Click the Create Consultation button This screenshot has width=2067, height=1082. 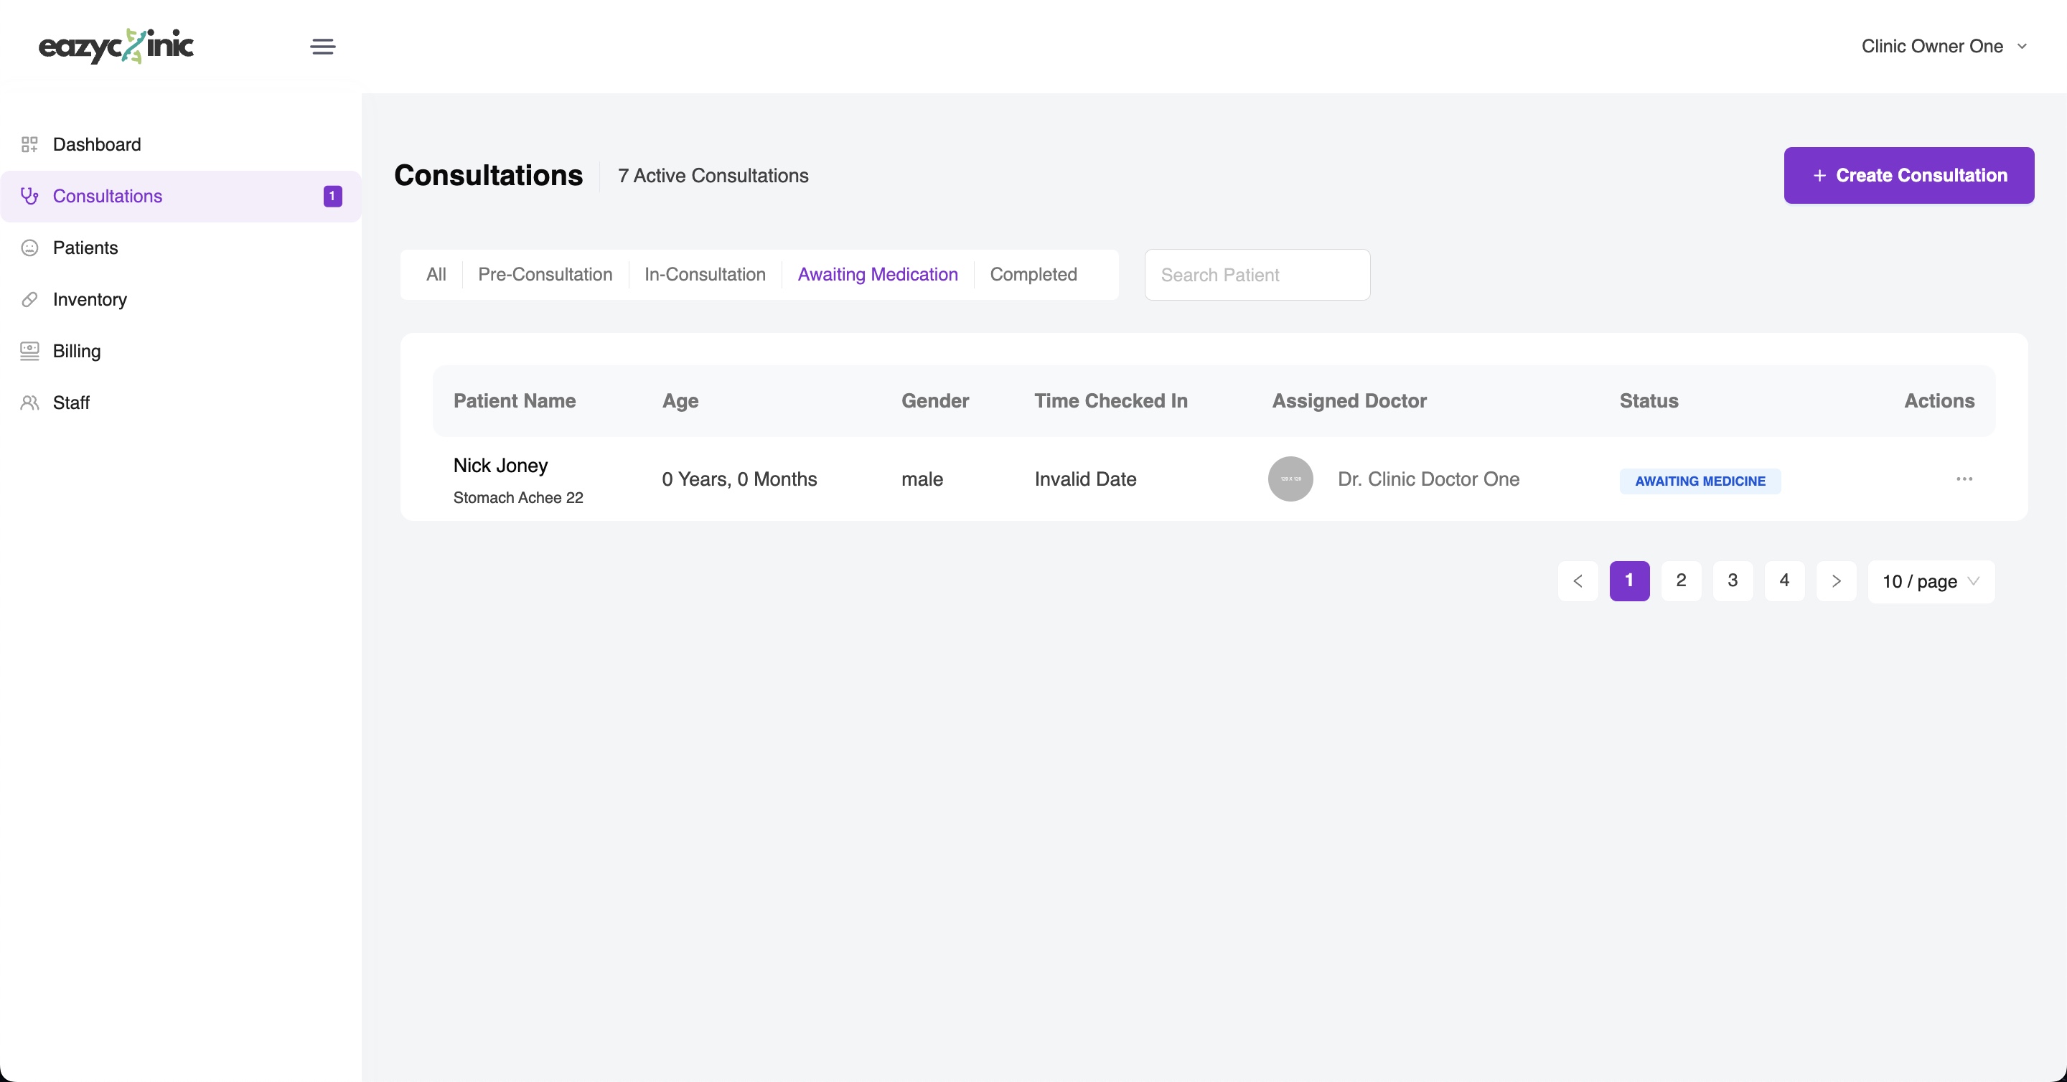[x=1909, y=175]
